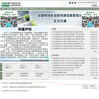Open the 全国网络教育阳光招生服务平台 banner
The height and width of the screenshot is (99, 99).
point(50,18)
